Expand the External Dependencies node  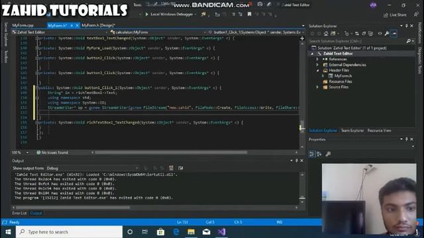pos(317,65)
